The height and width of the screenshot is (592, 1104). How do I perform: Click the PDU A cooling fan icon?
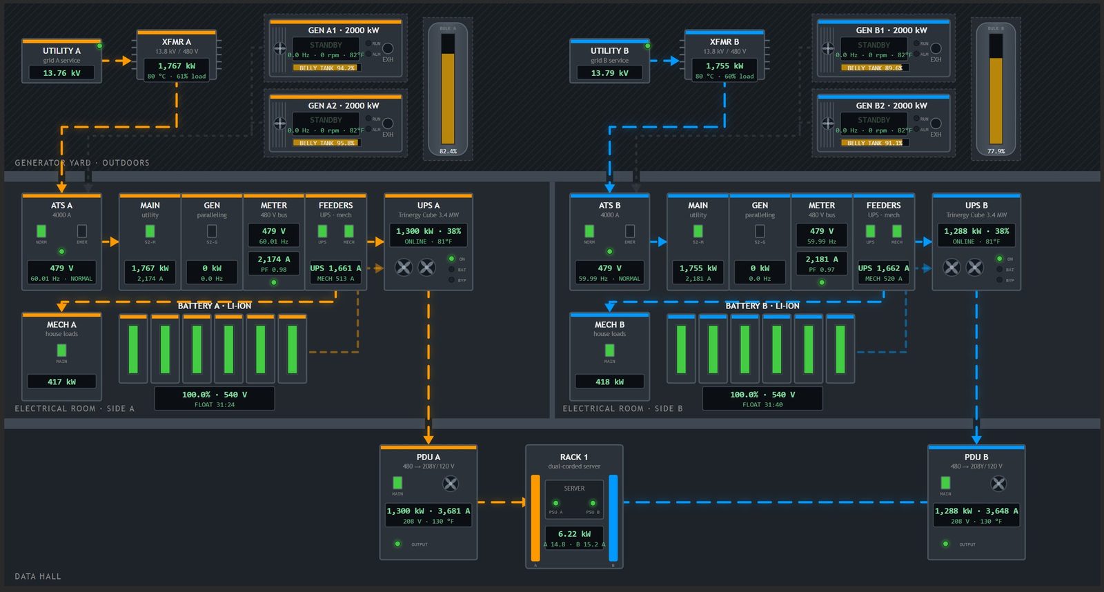coord(451,484)
